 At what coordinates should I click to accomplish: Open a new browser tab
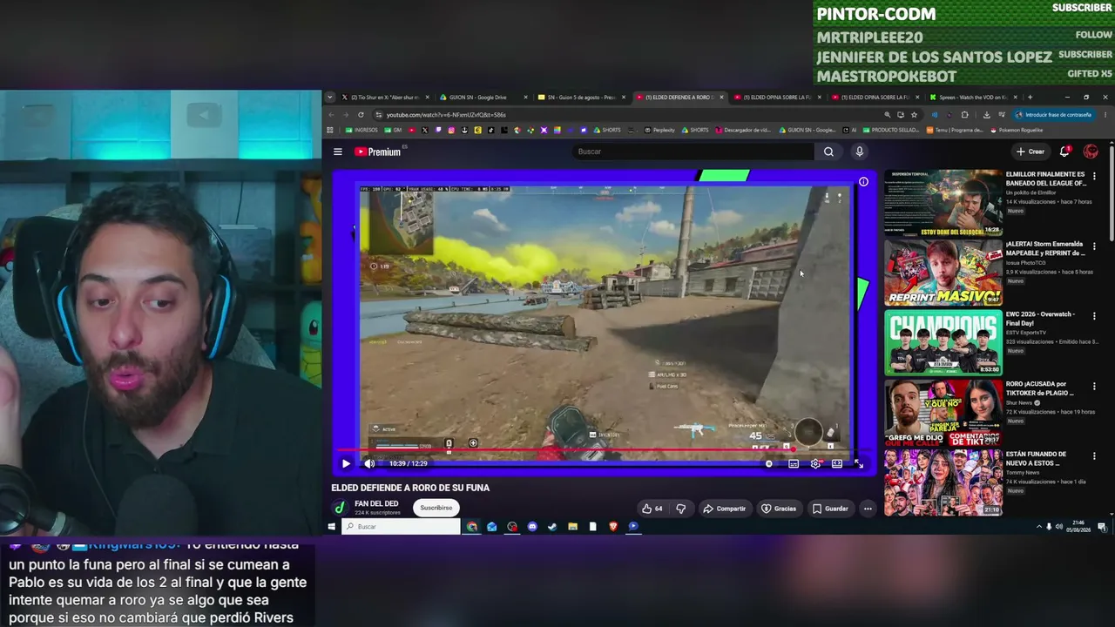click(x=1030, y=98)
